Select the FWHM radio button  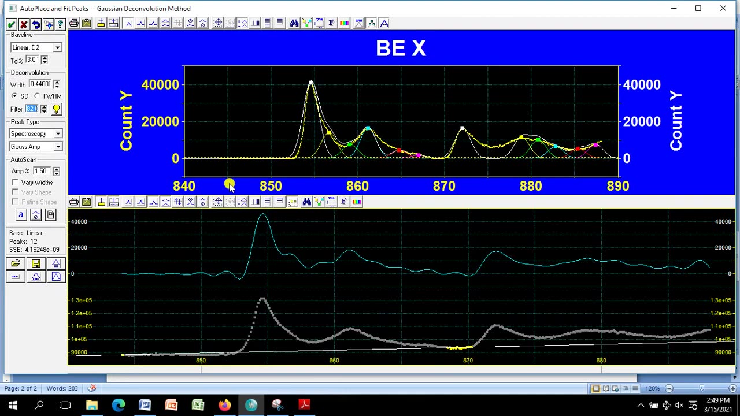[x=37, y=96]
